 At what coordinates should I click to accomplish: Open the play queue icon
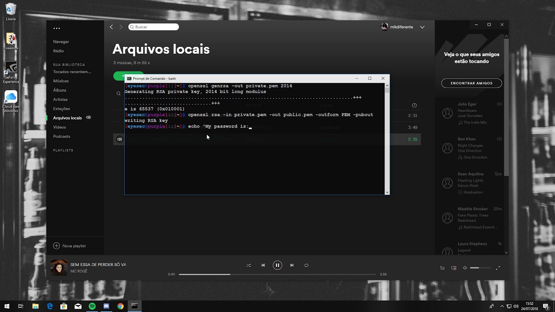tap(442, 268)
